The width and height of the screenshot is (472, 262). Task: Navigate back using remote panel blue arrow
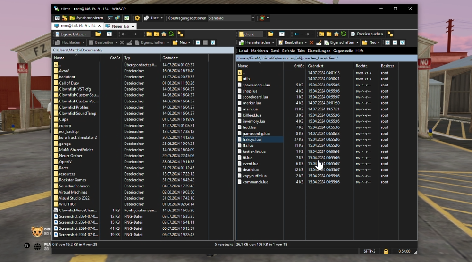(296, 34)
